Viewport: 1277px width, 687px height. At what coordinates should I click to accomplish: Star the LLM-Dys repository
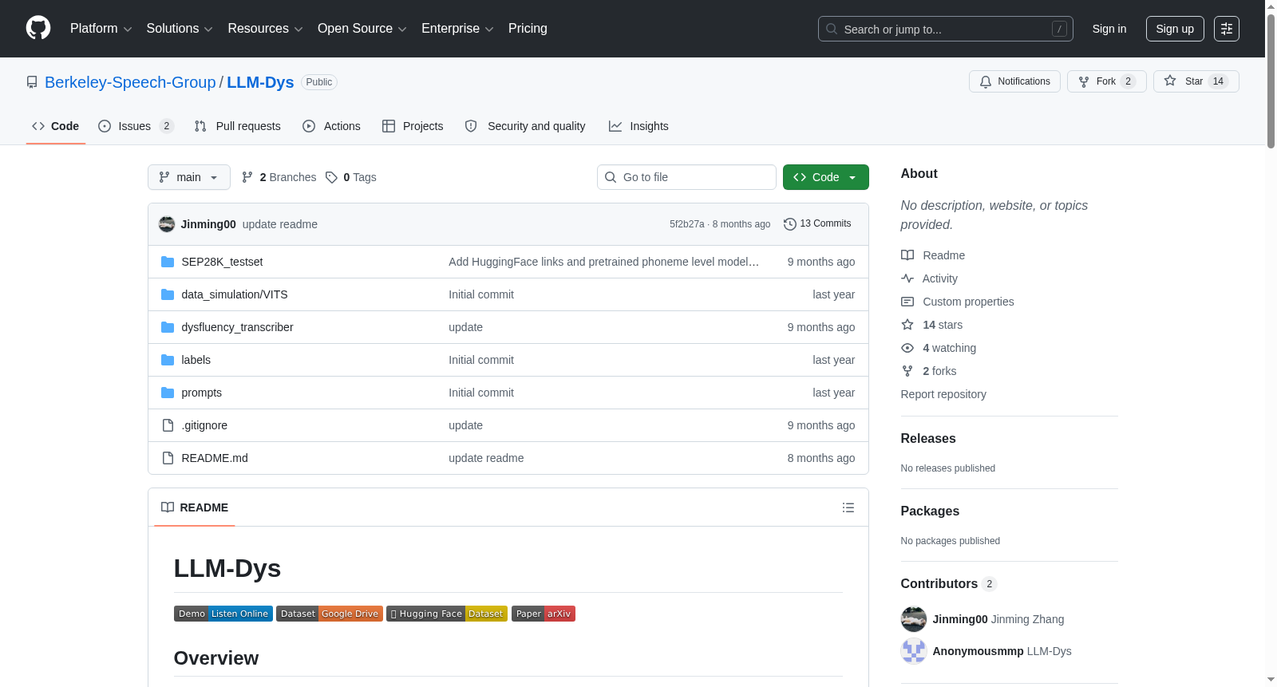pos(1196,81)
